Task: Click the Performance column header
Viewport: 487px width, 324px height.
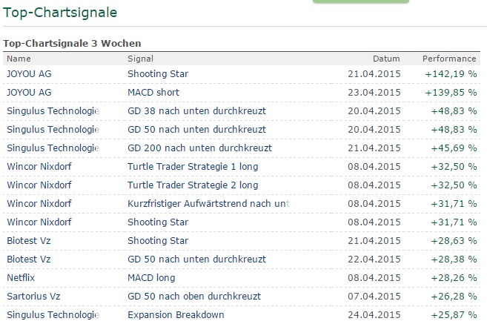Action: click(449, 59)
